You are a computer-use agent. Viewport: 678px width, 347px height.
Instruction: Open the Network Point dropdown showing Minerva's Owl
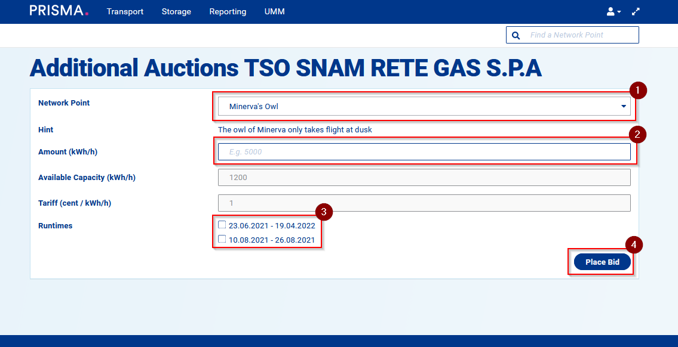pos(424,107)
